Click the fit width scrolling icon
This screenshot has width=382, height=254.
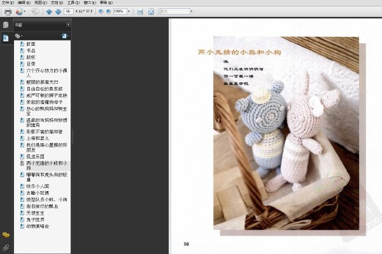point(140,11)
